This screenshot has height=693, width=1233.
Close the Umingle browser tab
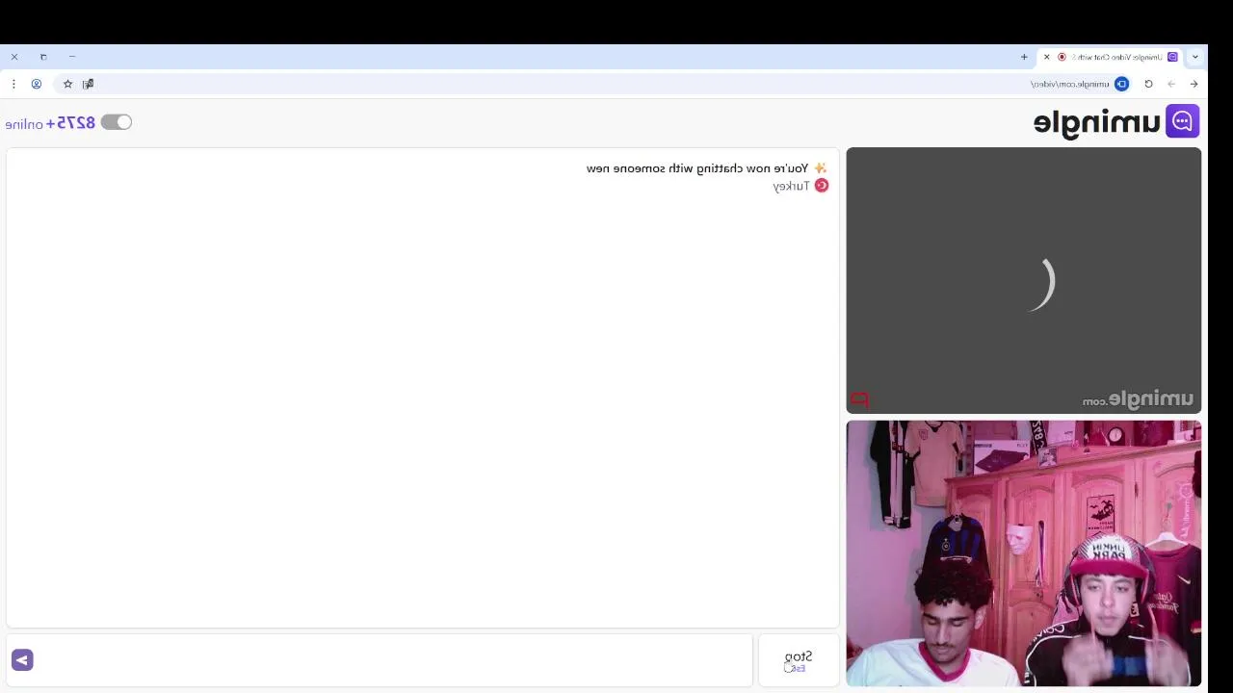1047,57
